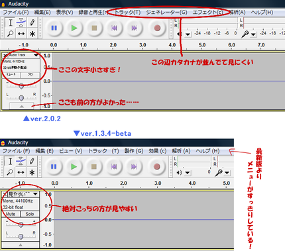The width and height of the screenshot is (285, 251).
Task: Click the gain slider on the 見やすい^^ track
Action: (x=21, y=225)
